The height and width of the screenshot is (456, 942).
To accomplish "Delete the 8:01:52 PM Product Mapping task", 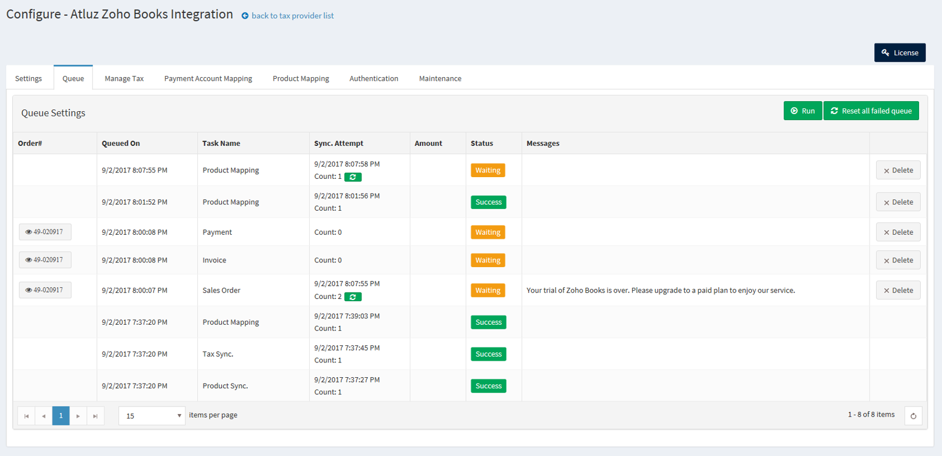I will click(x=898, y=202).
